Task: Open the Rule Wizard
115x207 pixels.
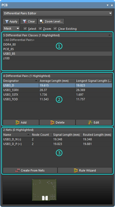Action: 85,170
